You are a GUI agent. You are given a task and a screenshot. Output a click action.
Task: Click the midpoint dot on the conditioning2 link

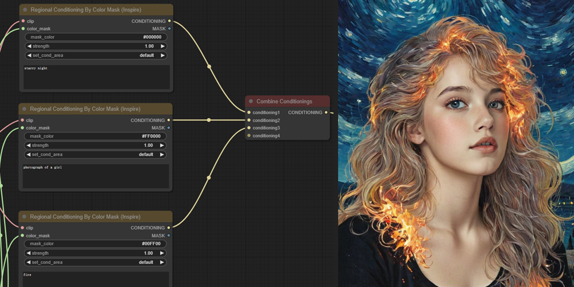click(209, 120)
